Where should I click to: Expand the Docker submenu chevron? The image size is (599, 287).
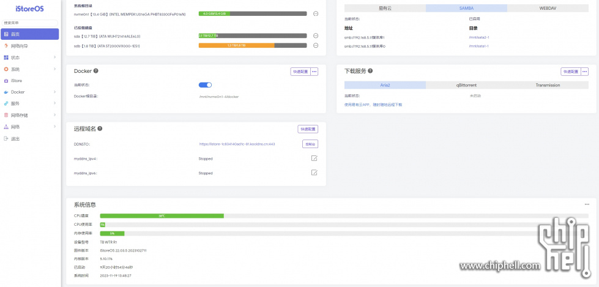(x=54, y=92)
